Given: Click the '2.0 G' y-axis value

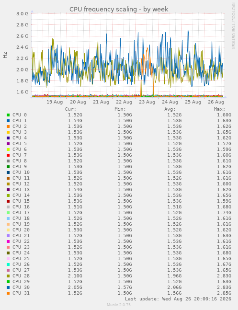Looking at the screenshot, I should click(23, 69).
